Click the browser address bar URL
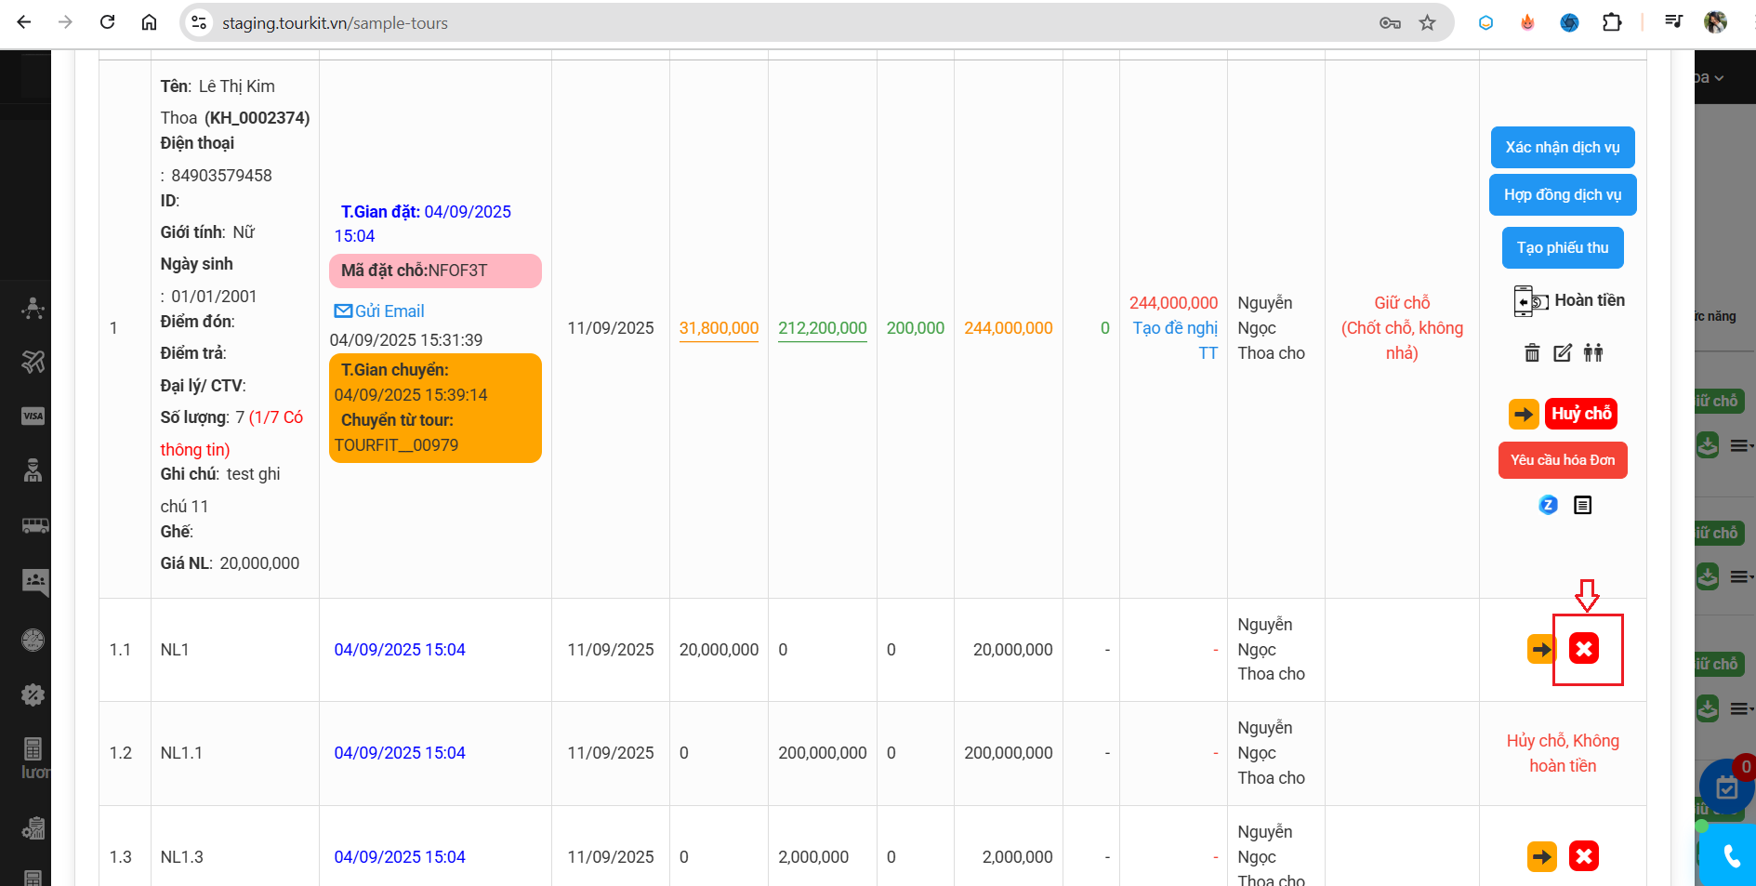Image resolution: width=1756 pixels, height=886 pixels. point(335,23)
